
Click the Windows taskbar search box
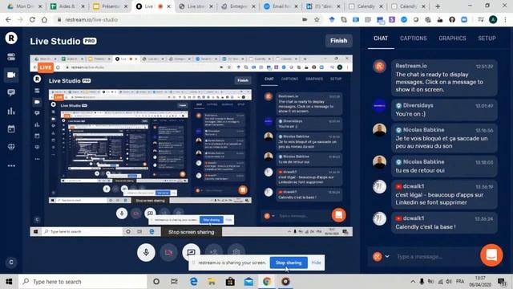83,282
